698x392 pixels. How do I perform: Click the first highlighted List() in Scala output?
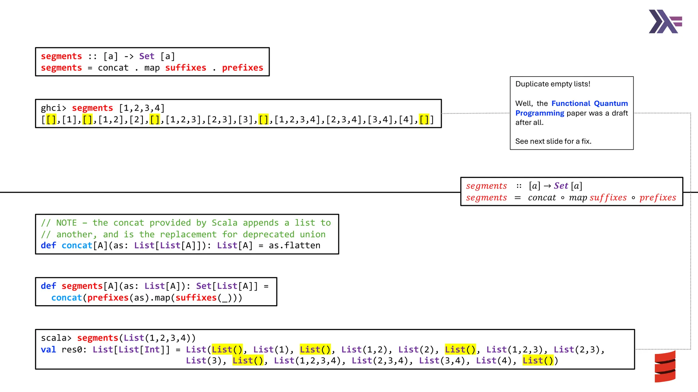pyautogui.click(x=227, y=349)
